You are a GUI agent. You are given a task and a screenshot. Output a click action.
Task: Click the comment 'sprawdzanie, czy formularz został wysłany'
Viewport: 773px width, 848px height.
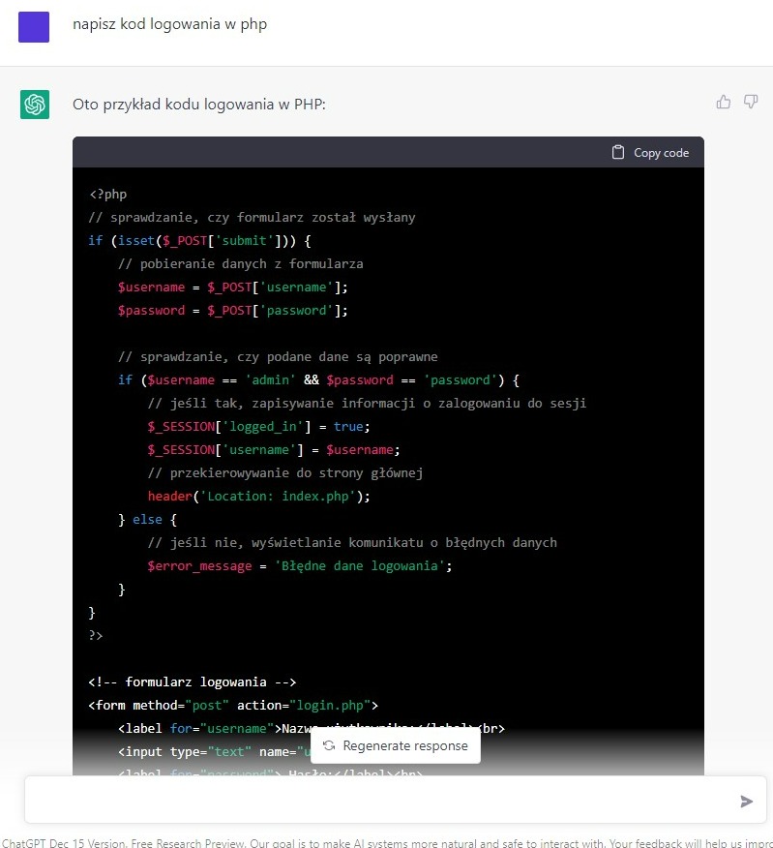[252, 218]
